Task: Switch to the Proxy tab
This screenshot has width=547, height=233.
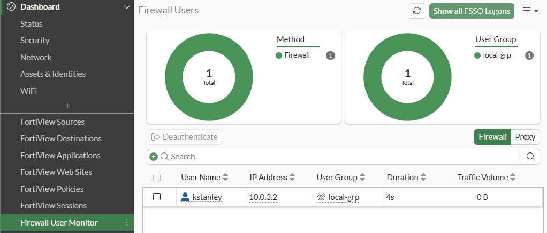Action: [525, 137]
